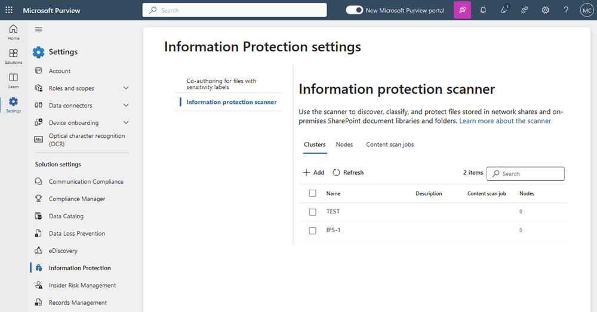Check the TEST cluster checkbox
Image resolution: width=597 pixels, height=312 pixels.
click(312, 212)
